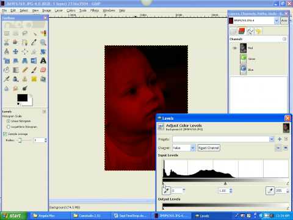This screenshot has height=220, width=293.
Task: Select the Clone stamp tool
Action: point(24,79)
